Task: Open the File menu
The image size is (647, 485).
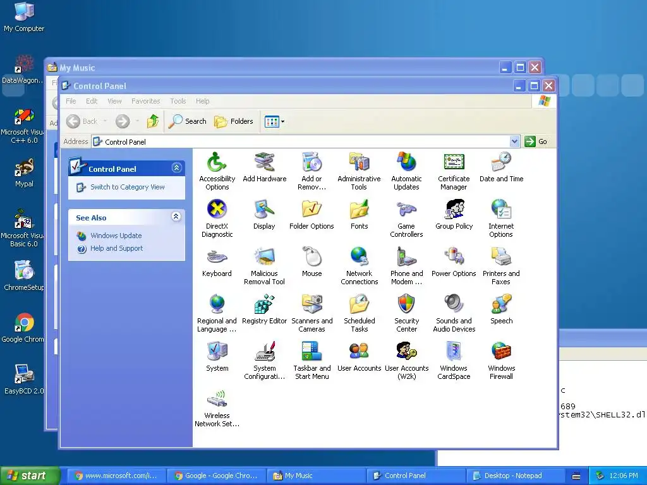Action: tap(71, 101)
